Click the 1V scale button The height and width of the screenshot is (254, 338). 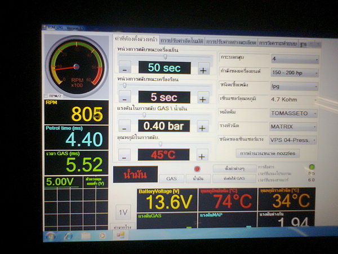[123, 212]
